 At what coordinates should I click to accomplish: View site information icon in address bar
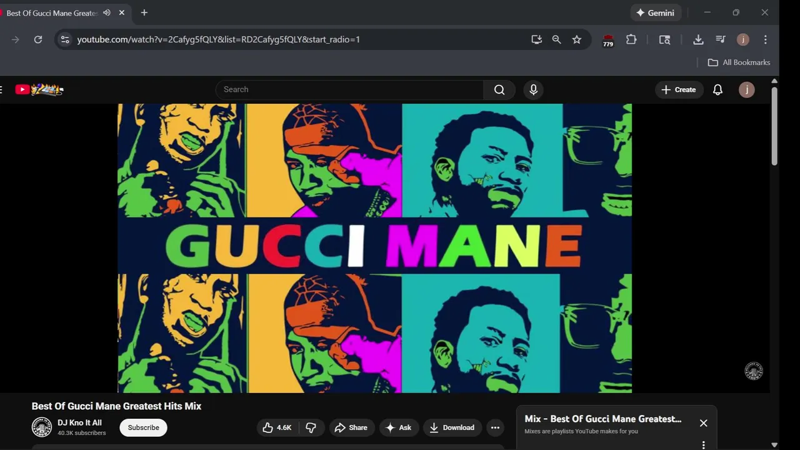pyautogui.click(x=64, y=39)
